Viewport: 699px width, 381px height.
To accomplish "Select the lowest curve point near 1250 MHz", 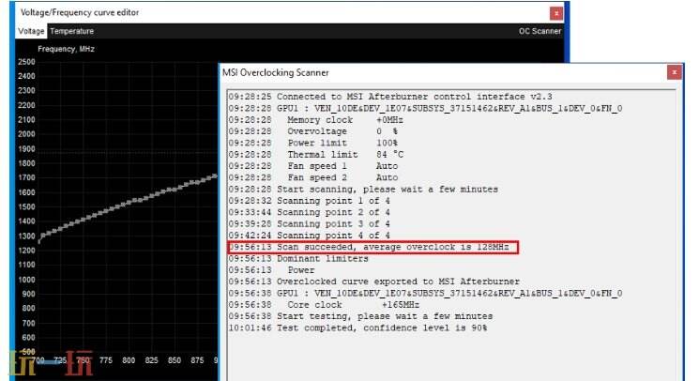I will point(39,240).
